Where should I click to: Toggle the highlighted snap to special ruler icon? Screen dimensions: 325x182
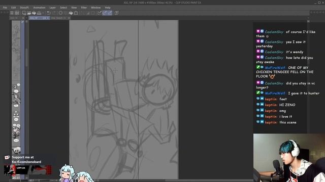[x=105, y=13]
